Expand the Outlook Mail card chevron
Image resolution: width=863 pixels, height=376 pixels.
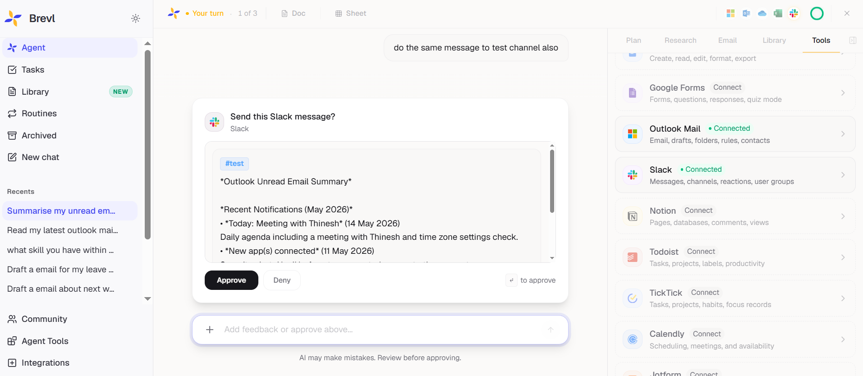[x=843, y=134]
